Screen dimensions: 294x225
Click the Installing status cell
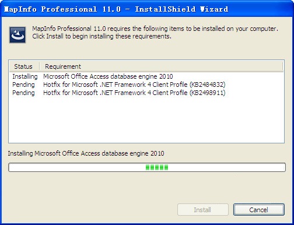[x=25, y=76]
